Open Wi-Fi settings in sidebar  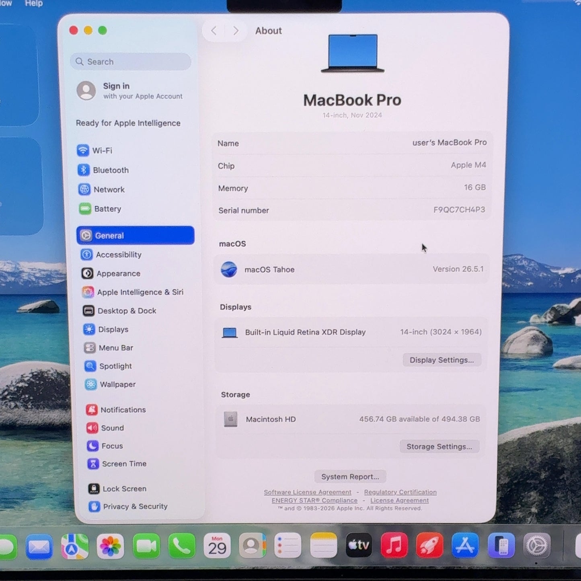[x=95, y=150]
